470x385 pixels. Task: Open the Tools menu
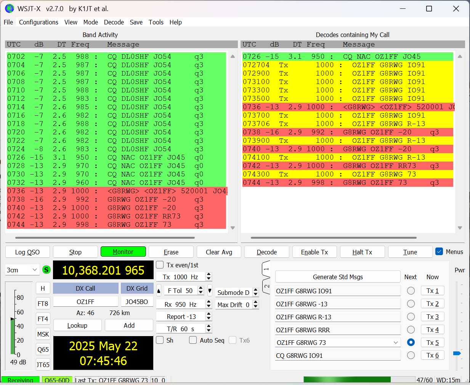coord(156,22)
